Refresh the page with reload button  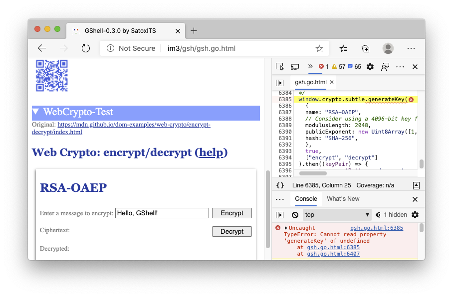[x=85, y=48]
